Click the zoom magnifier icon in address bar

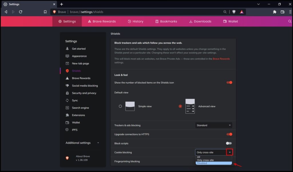tap(225, 12)
